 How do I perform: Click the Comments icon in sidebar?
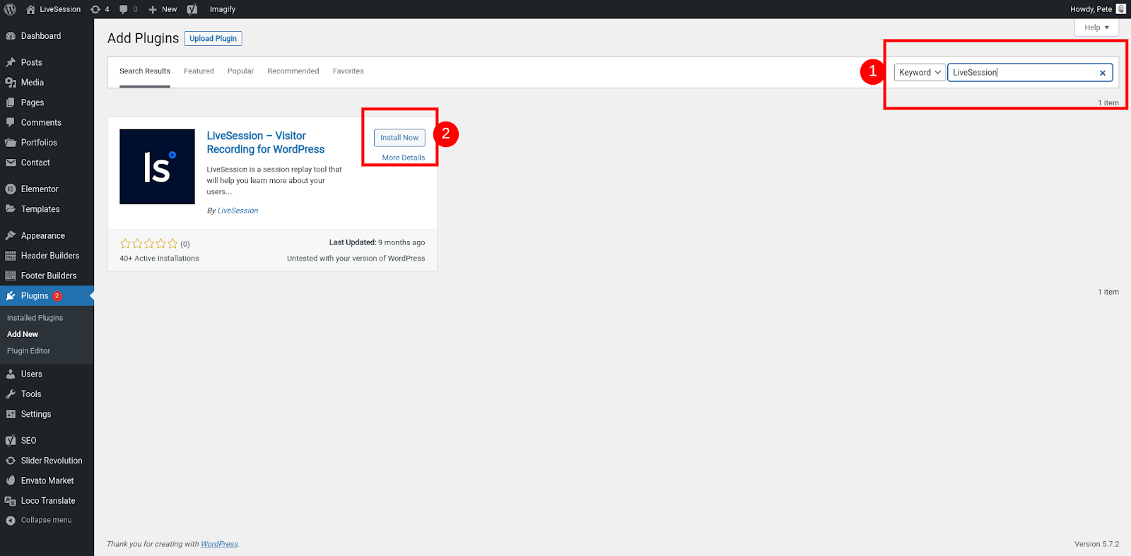point(11,122)
